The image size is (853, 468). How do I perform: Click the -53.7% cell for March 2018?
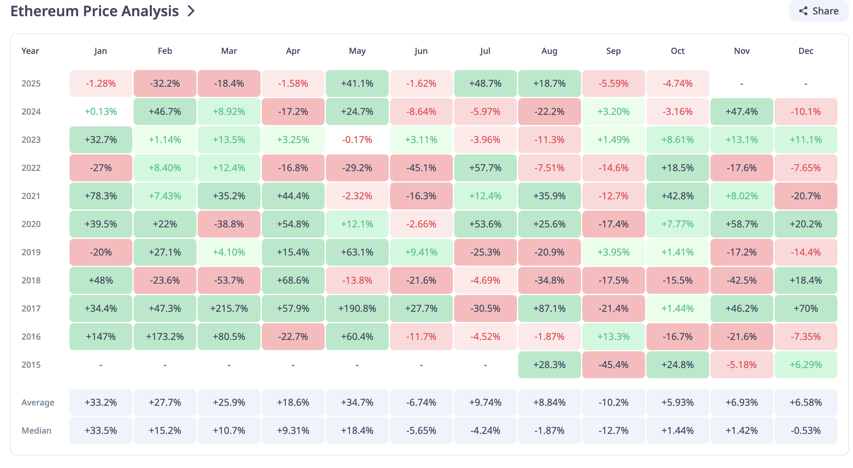coord(229,280)
